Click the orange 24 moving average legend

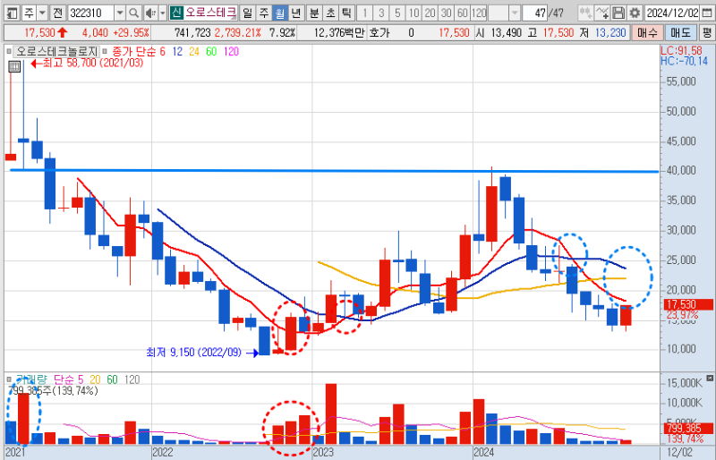[x=194, y=52]
